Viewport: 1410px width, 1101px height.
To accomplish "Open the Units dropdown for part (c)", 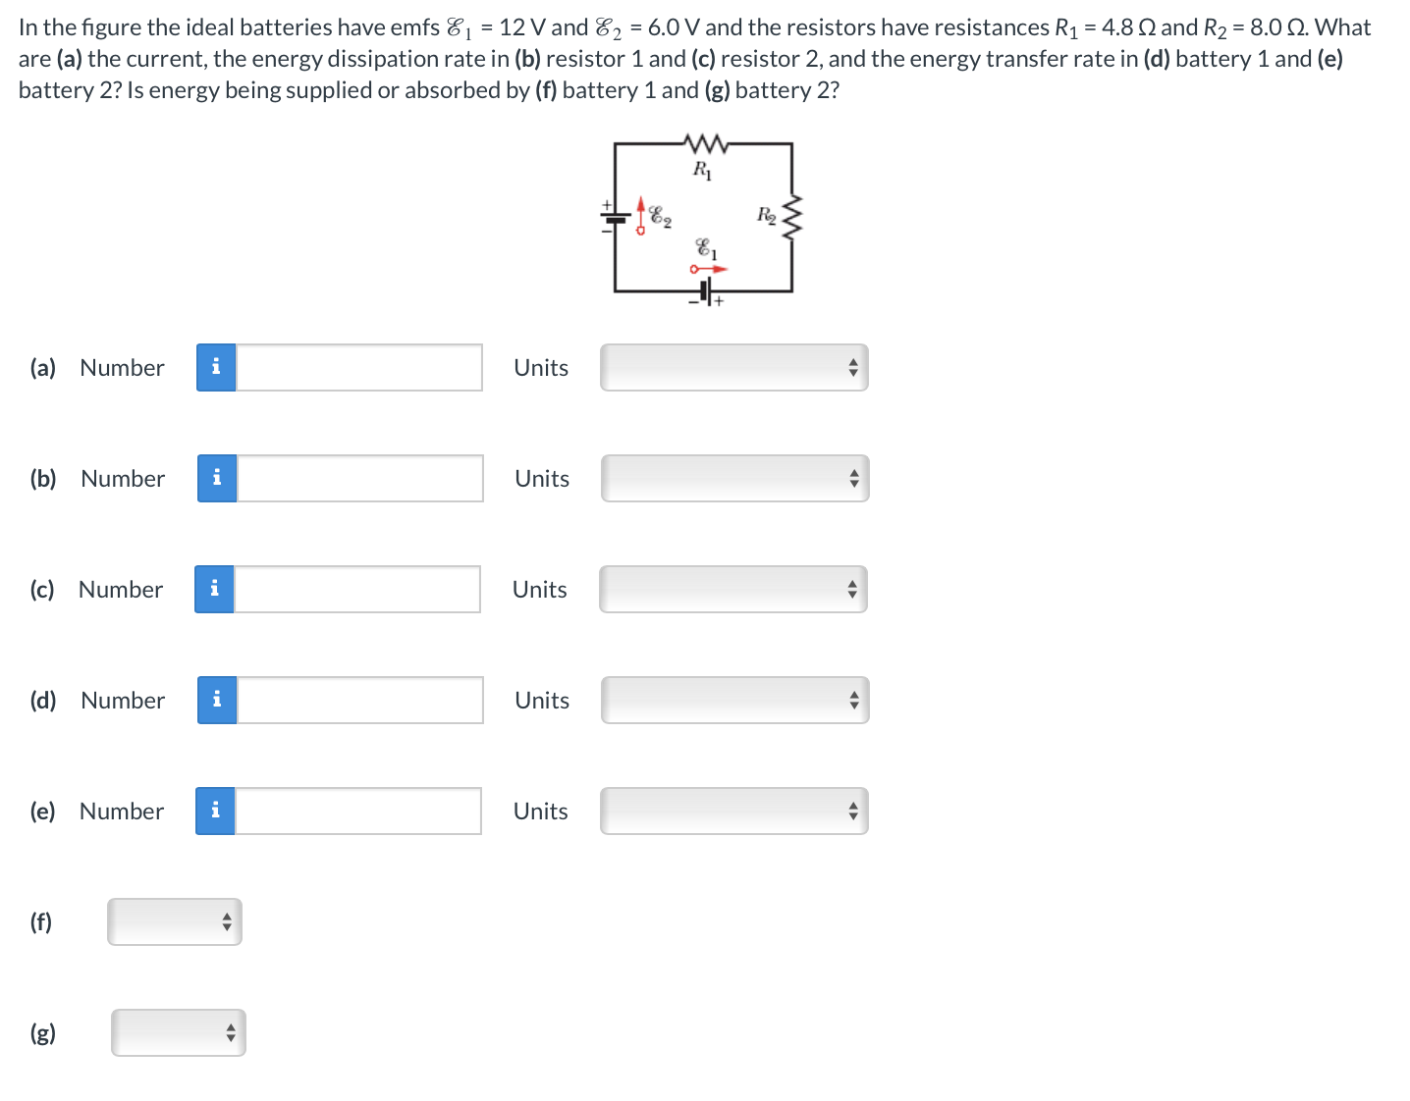I will point(732,589).
